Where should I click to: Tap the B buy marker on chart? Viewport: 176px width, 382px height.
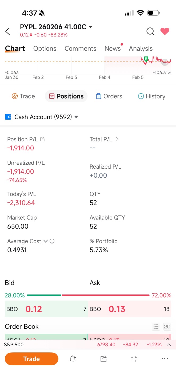[x=146, y=59]
